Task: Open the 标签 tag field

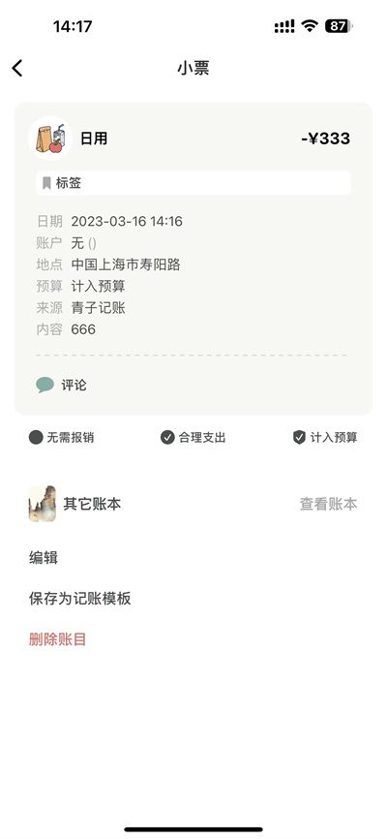Action: (x=193, y=183)
